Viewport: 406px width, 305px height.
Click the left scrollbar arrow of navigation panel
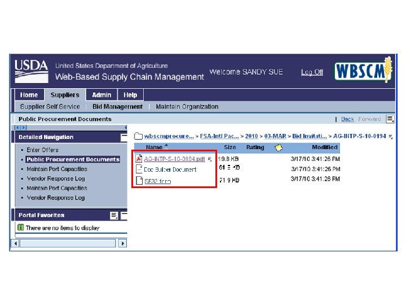coord(16,243)
